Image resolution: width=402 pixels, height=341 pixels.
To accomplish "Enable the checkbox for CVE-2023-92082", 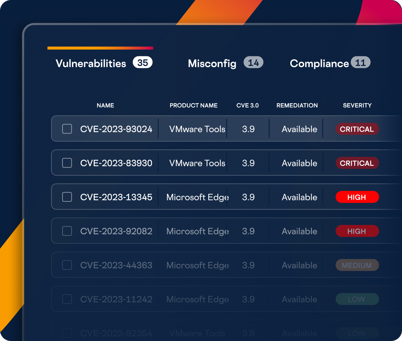I will click(67, 231).
